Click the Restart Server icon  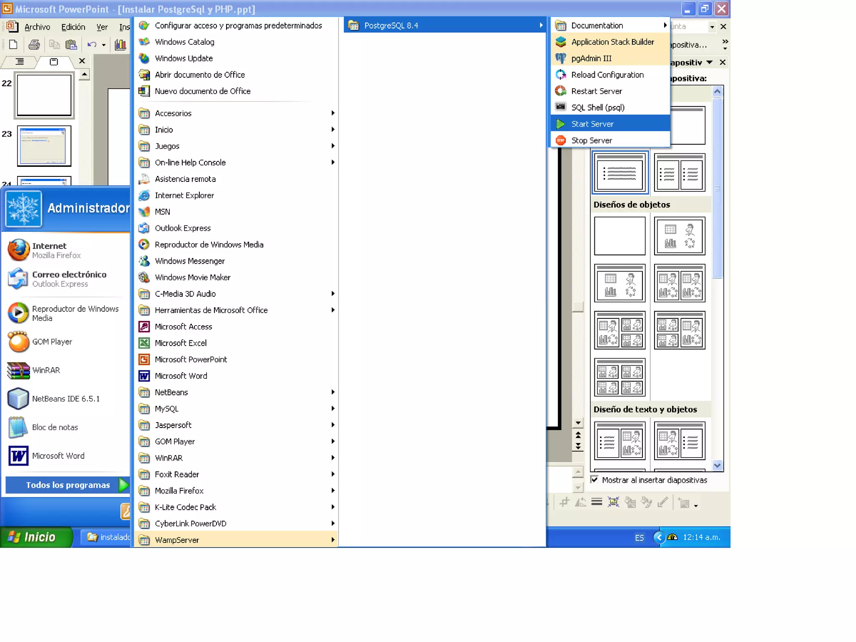pos(560,91)
